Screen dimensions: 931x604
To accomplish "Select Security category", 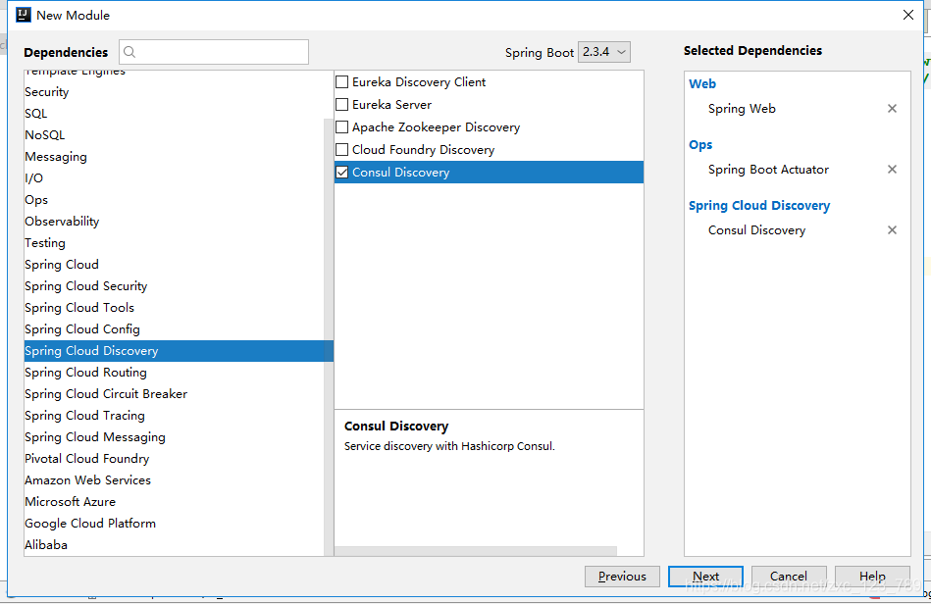I will 174,92.
